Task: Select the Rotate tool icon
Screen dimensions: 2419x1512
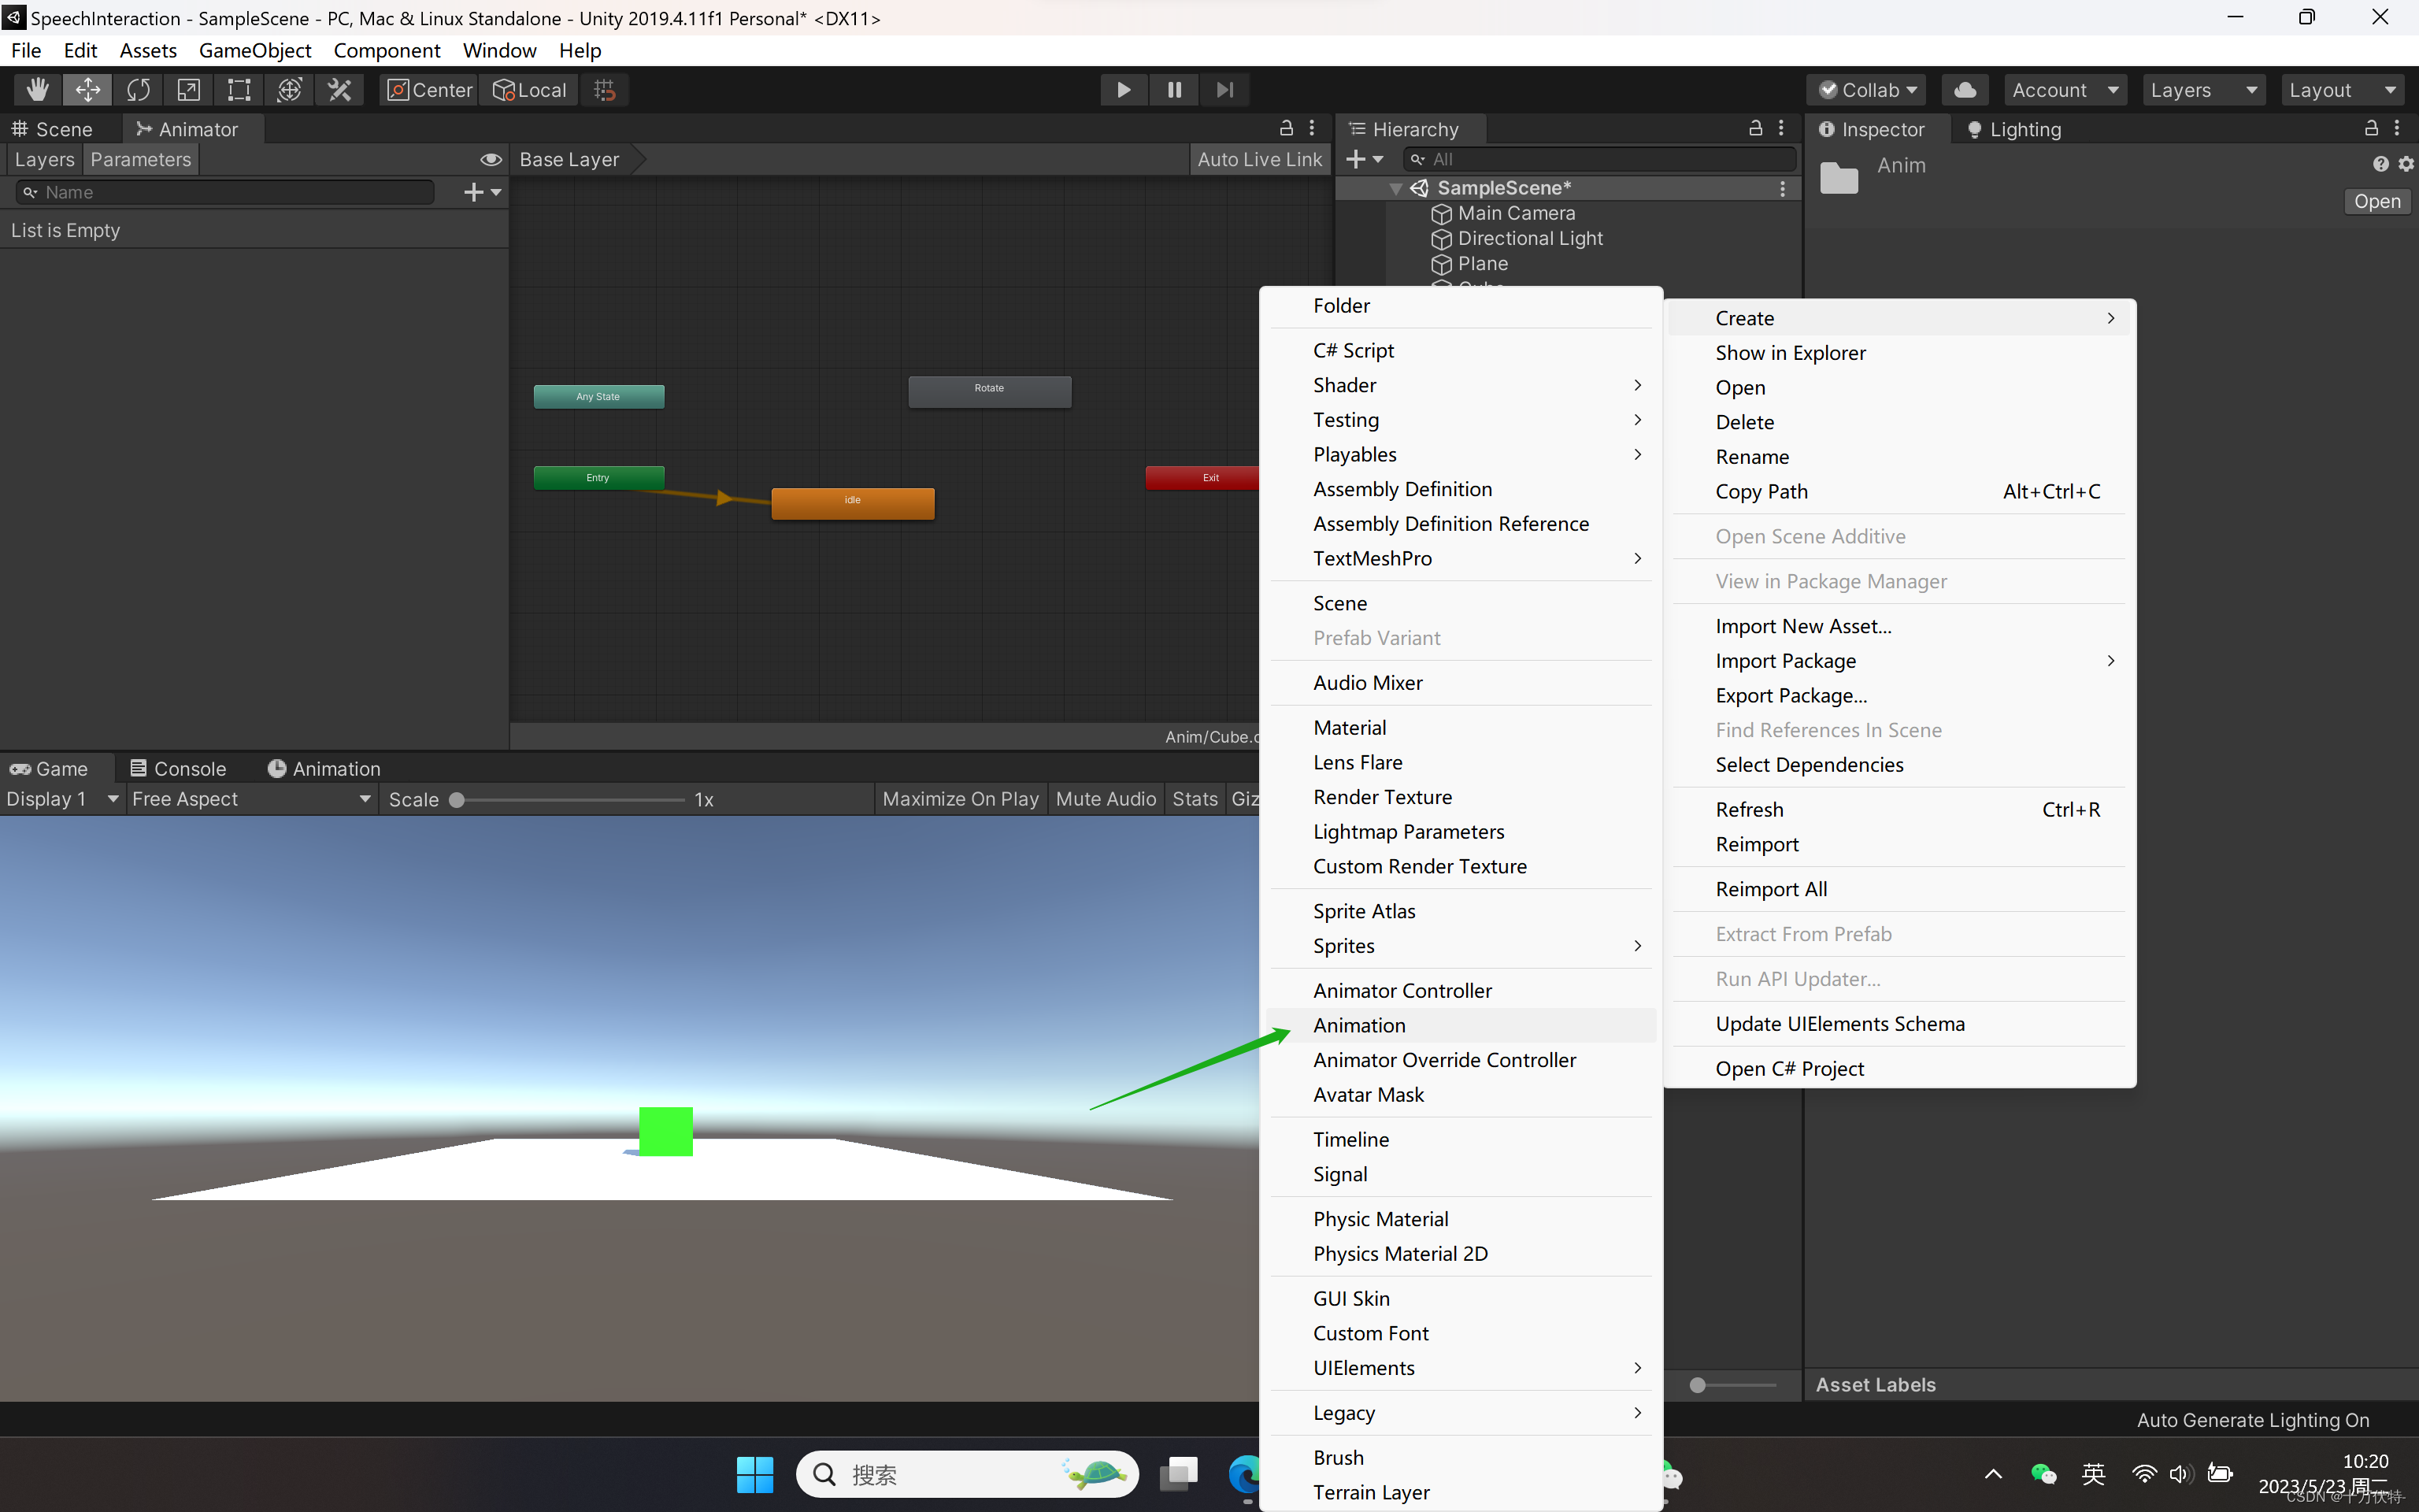Action: click(138, 90)
